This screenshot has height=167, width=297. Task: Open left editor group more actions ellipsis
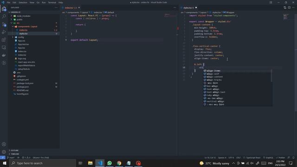point(174,7)
